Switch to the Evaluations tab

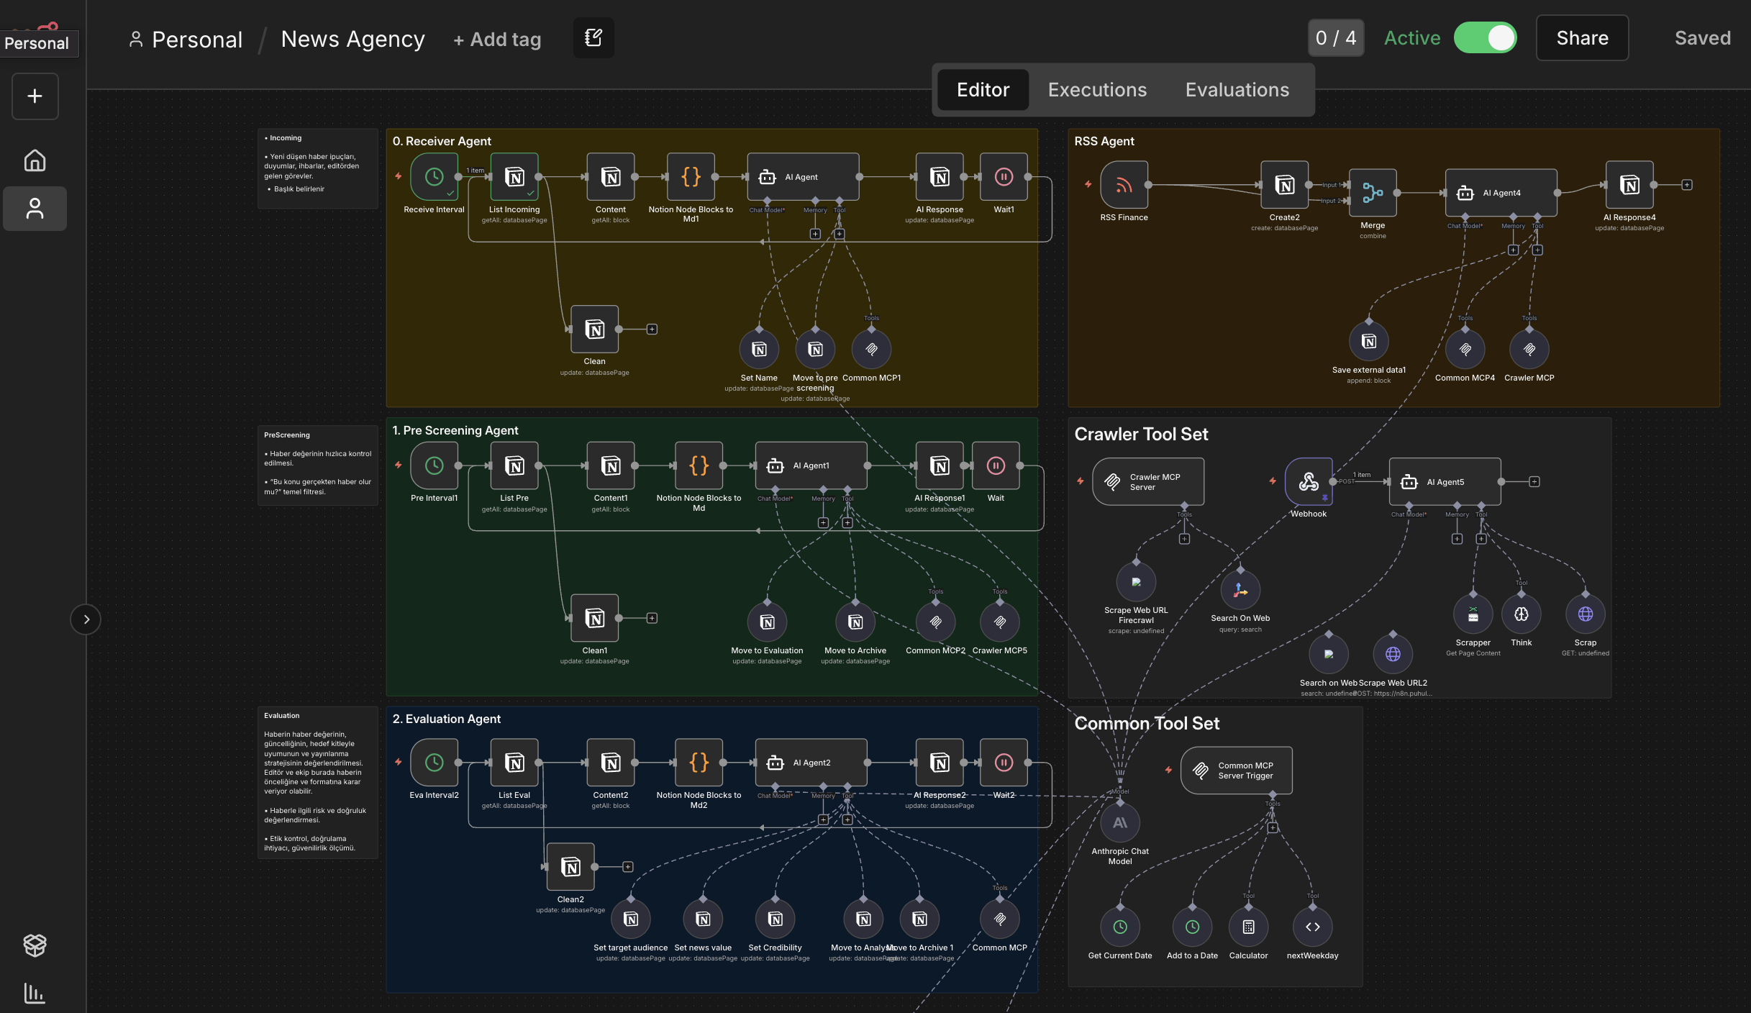tap(1237, 90)
